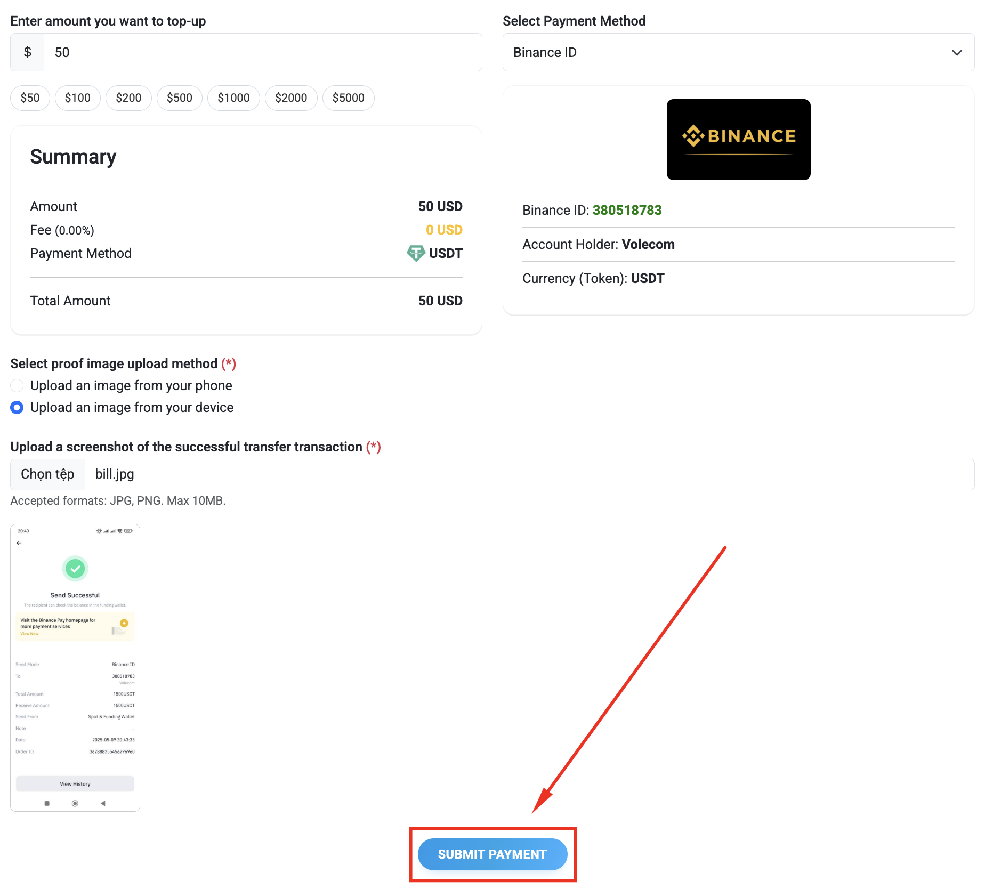This screenshot has width=985, height=889.
Task: Click the bill.jpg file name field
Action: [530, 474]
